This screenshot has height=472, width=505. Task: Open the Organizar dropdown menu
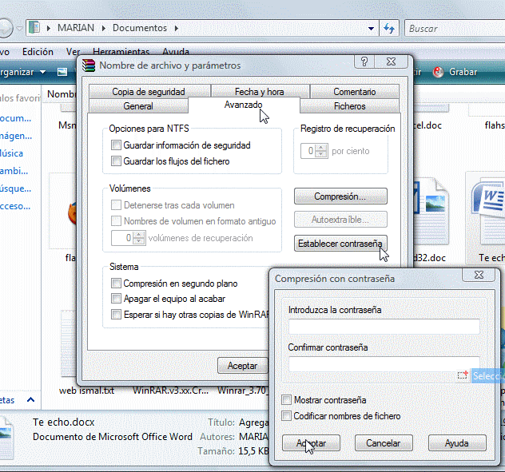point(22,72)
